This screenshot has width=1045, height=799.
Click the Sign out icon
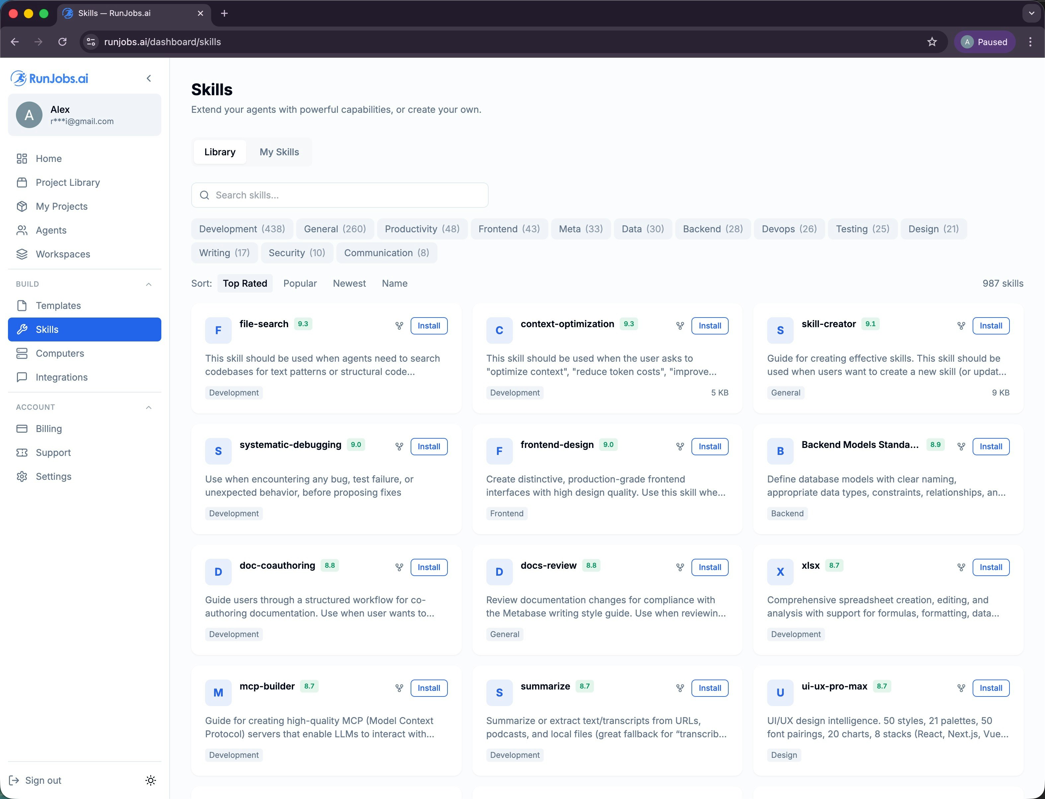(x=14, y=780)
